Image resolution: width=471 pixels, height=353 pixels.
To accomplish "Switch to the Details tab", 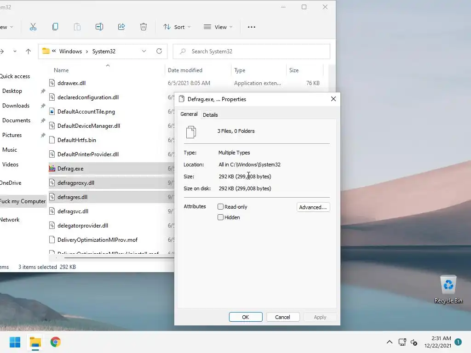I will point(210,115).
